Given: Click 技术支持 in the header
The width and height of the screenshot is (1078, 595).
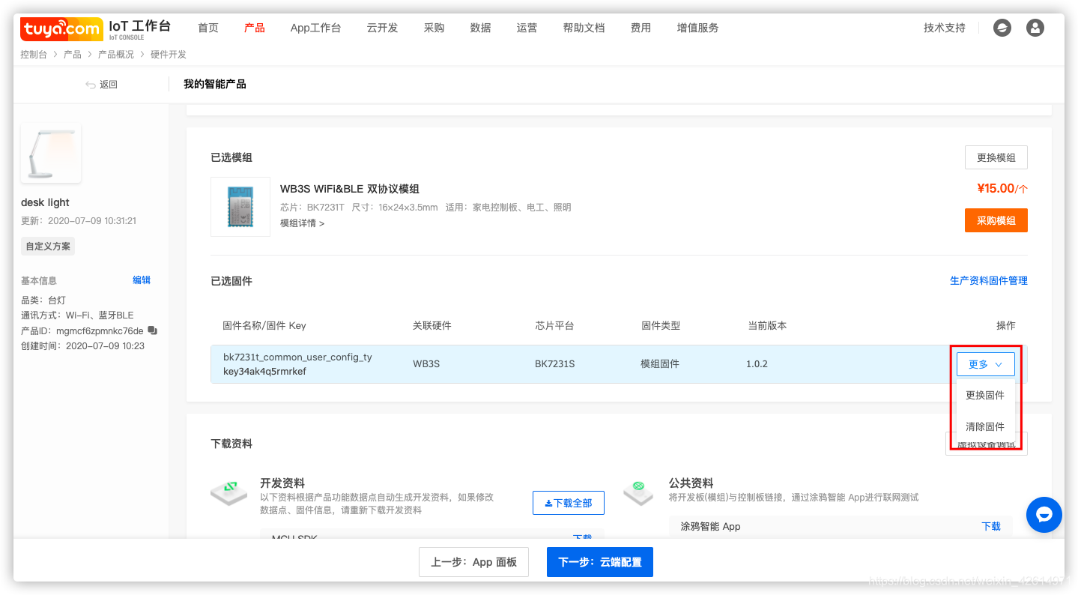Looking at the screenshot, I should coord(945,28).
